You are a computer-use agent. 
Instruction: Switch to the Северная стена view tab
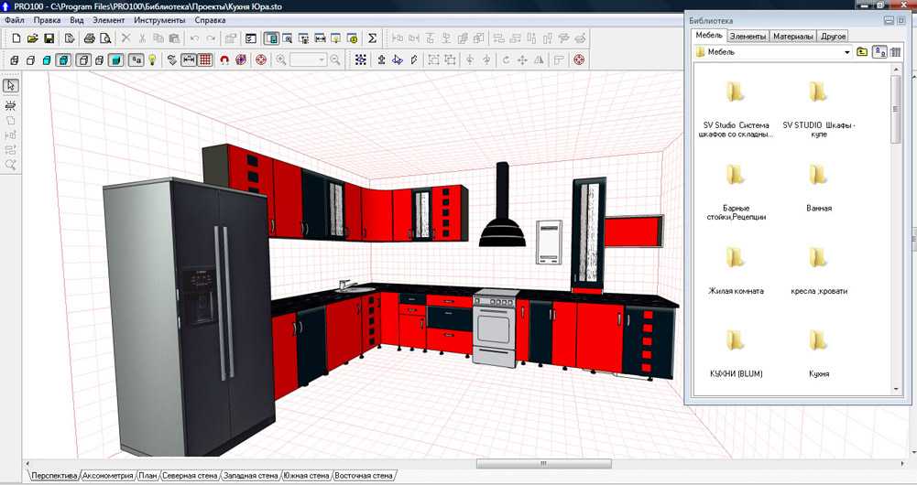(x=190, y=476)
